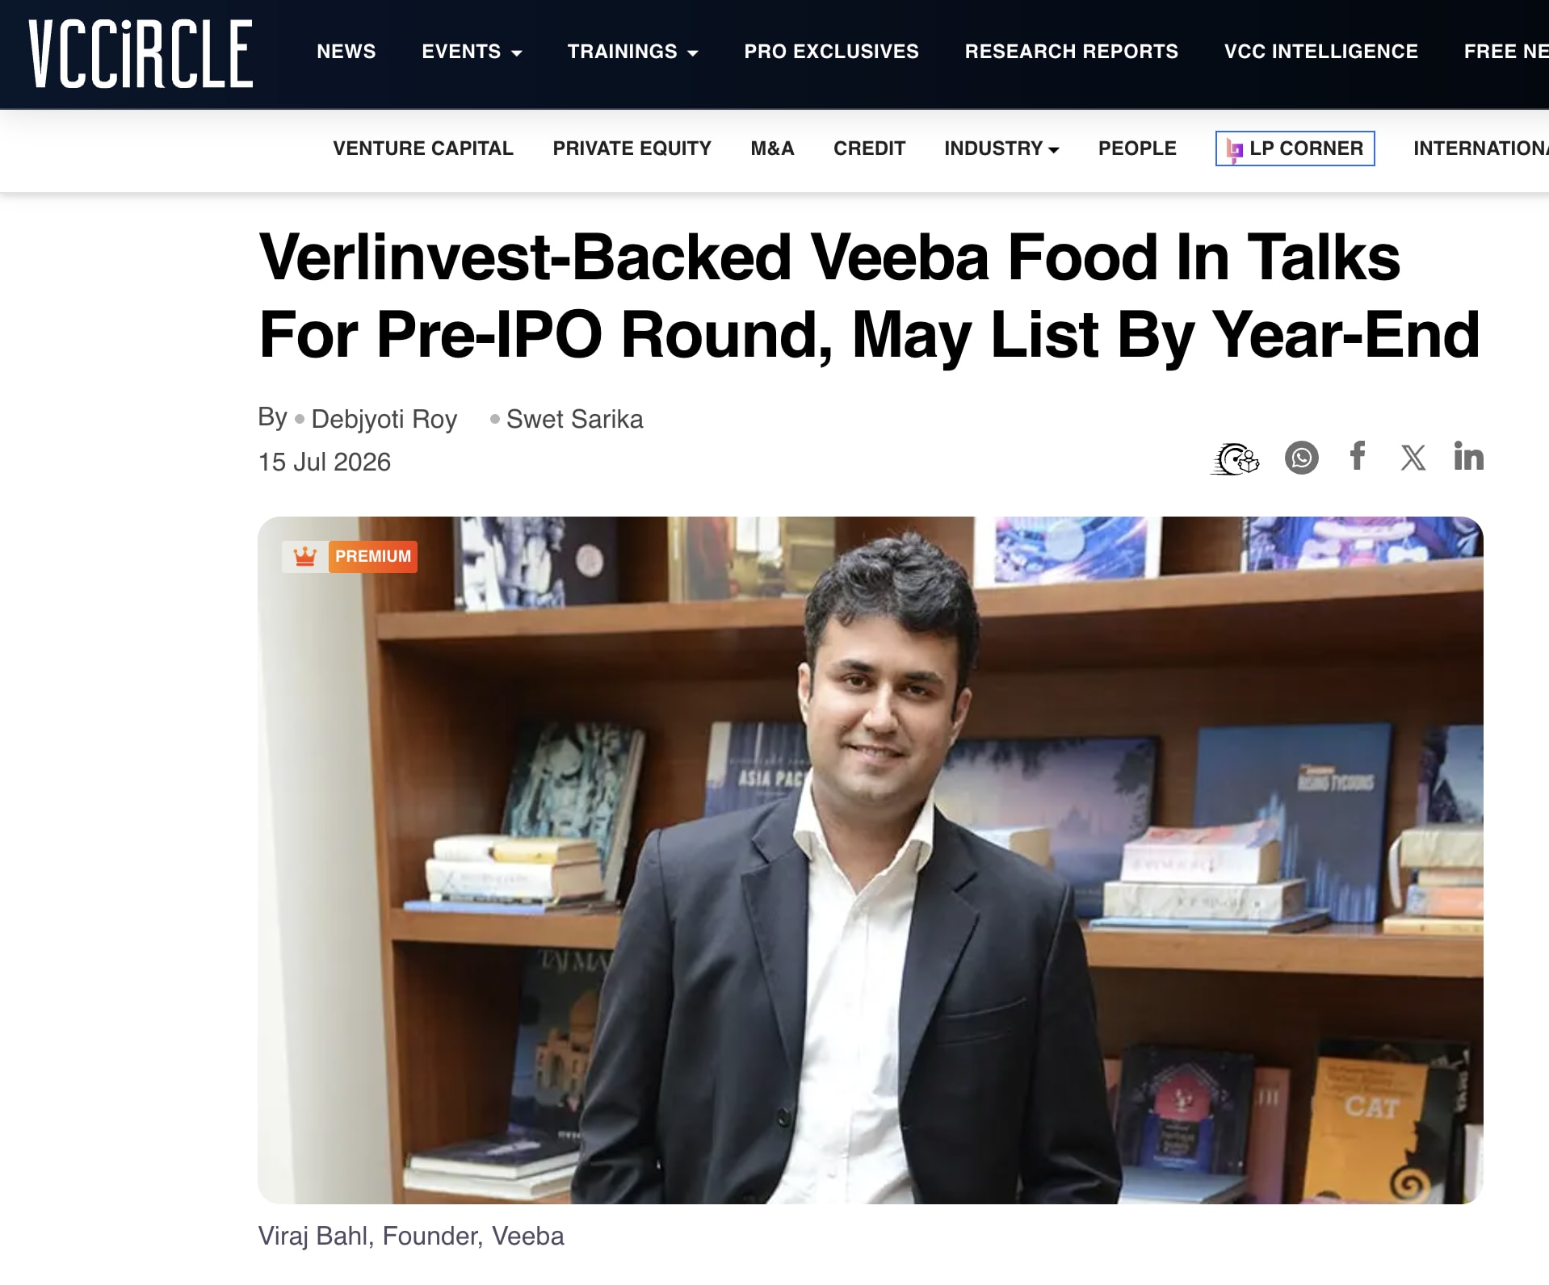The image size is (1549, 1285).
Task: Go to Research Reports
Action: pyautogui.click(x=1071, y=52)
